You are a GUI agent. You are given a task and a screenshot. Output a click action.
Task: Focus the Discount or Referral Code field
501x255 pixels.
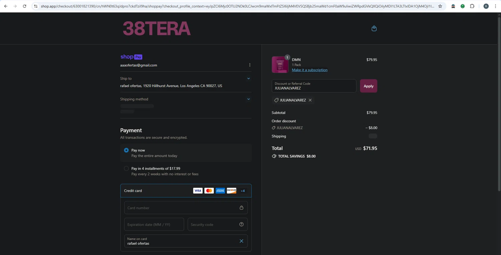[314, 86]
